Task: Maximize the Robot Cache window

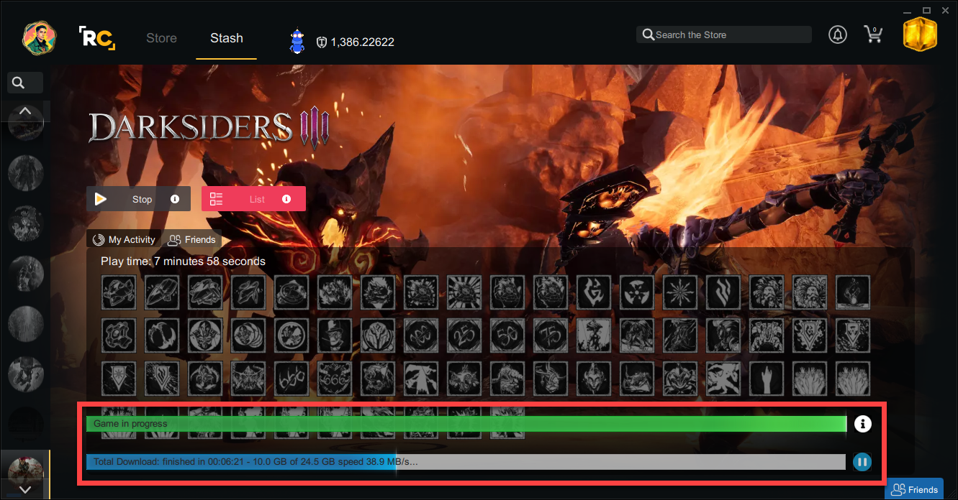Action: click(927, 10)
